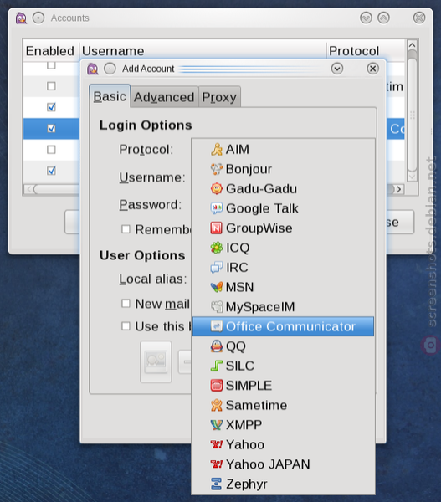Choose the Gadu-Gadu protocol icon
Image resolution: width=441 pixels, height=502 pixels.
point(217,188)
